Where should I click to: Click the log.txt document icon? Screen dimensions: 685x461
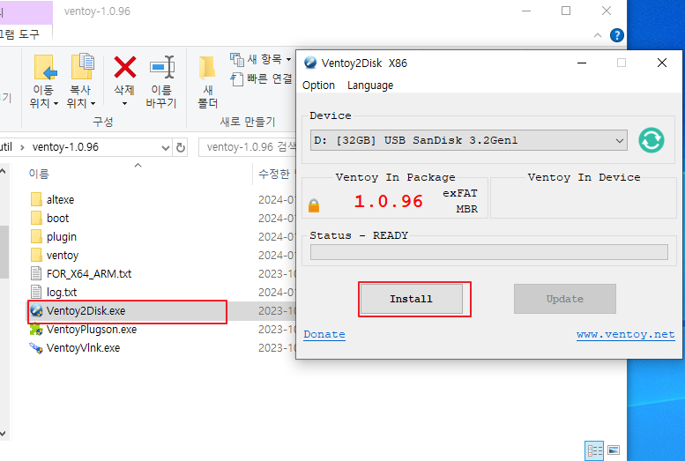[x=36, y=293]
